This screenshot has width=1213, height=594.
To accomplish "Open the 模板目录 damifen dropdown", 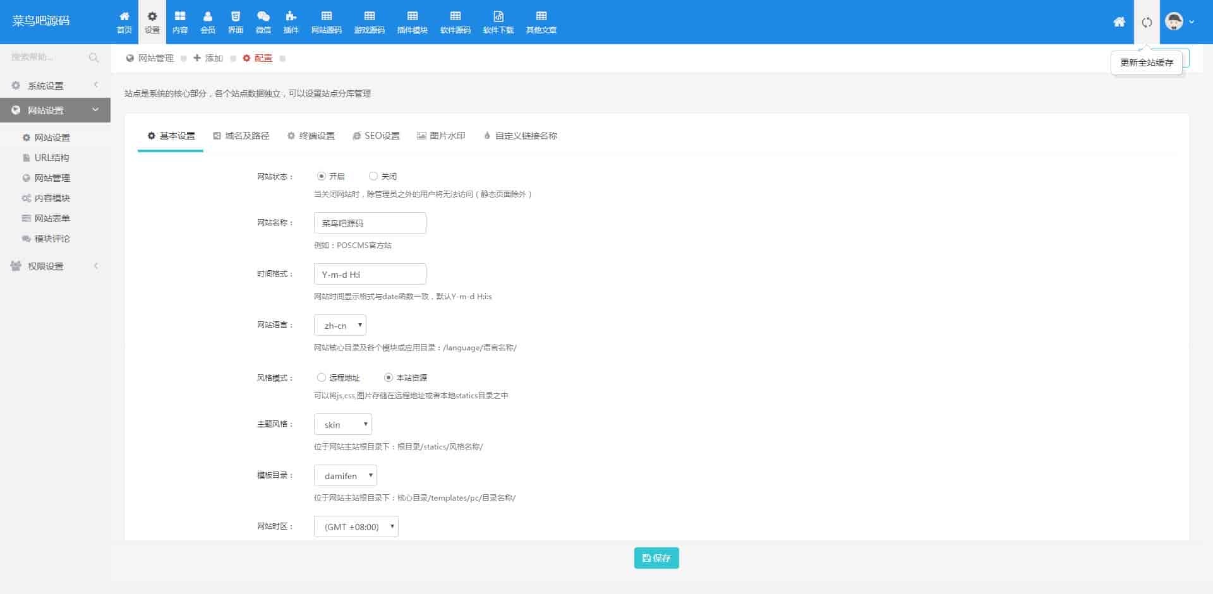I will (345, 475).
